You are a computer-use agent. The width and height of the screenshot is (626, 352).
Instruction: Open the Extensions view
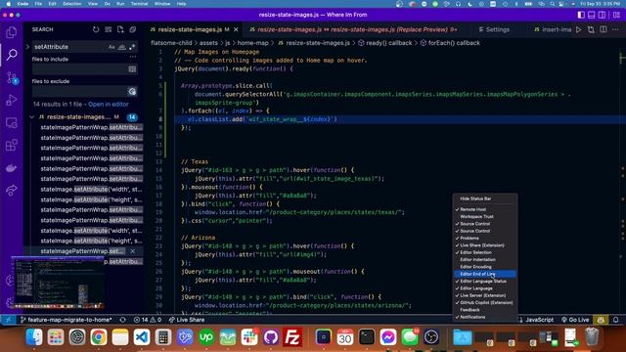point(12,145)
